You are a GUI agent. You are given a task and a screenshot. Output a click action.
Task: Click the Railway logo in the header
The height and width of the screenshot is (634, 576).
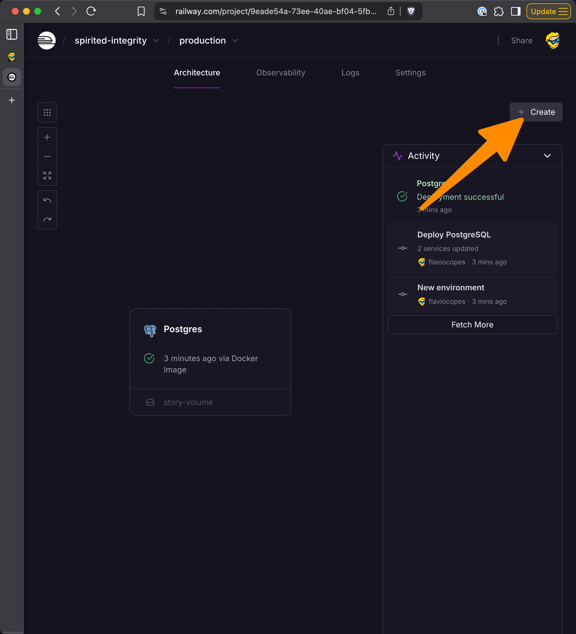click(x=46, y=41)
